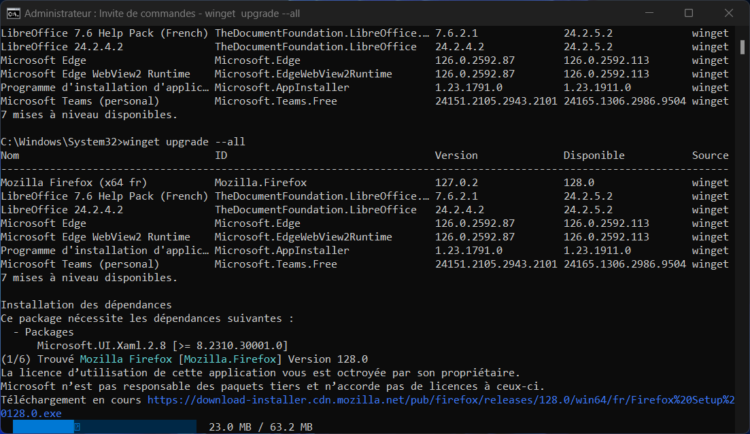This screenshot has height=434, width=750.
Task: Click the window title 'Administrateur : Invite de commandes'
Action: 162,14
